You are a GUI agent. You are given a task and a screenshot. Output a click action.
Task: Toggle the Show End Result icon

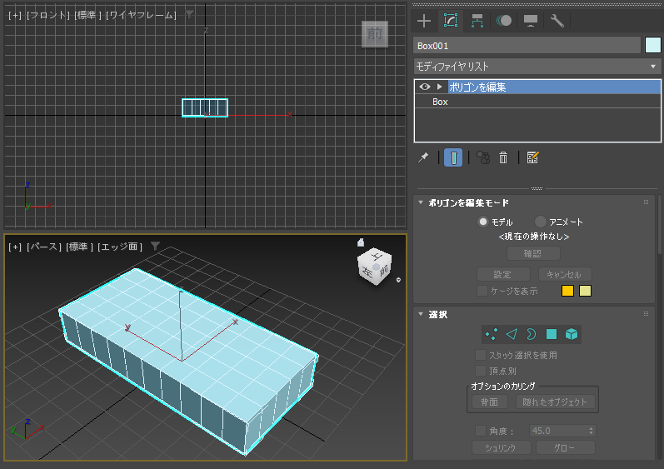pos(453,158)
